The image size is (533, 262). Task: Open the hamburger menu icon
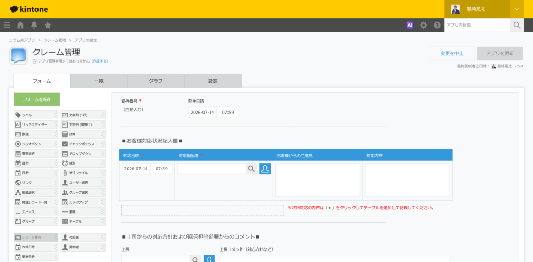pos(7,25)
